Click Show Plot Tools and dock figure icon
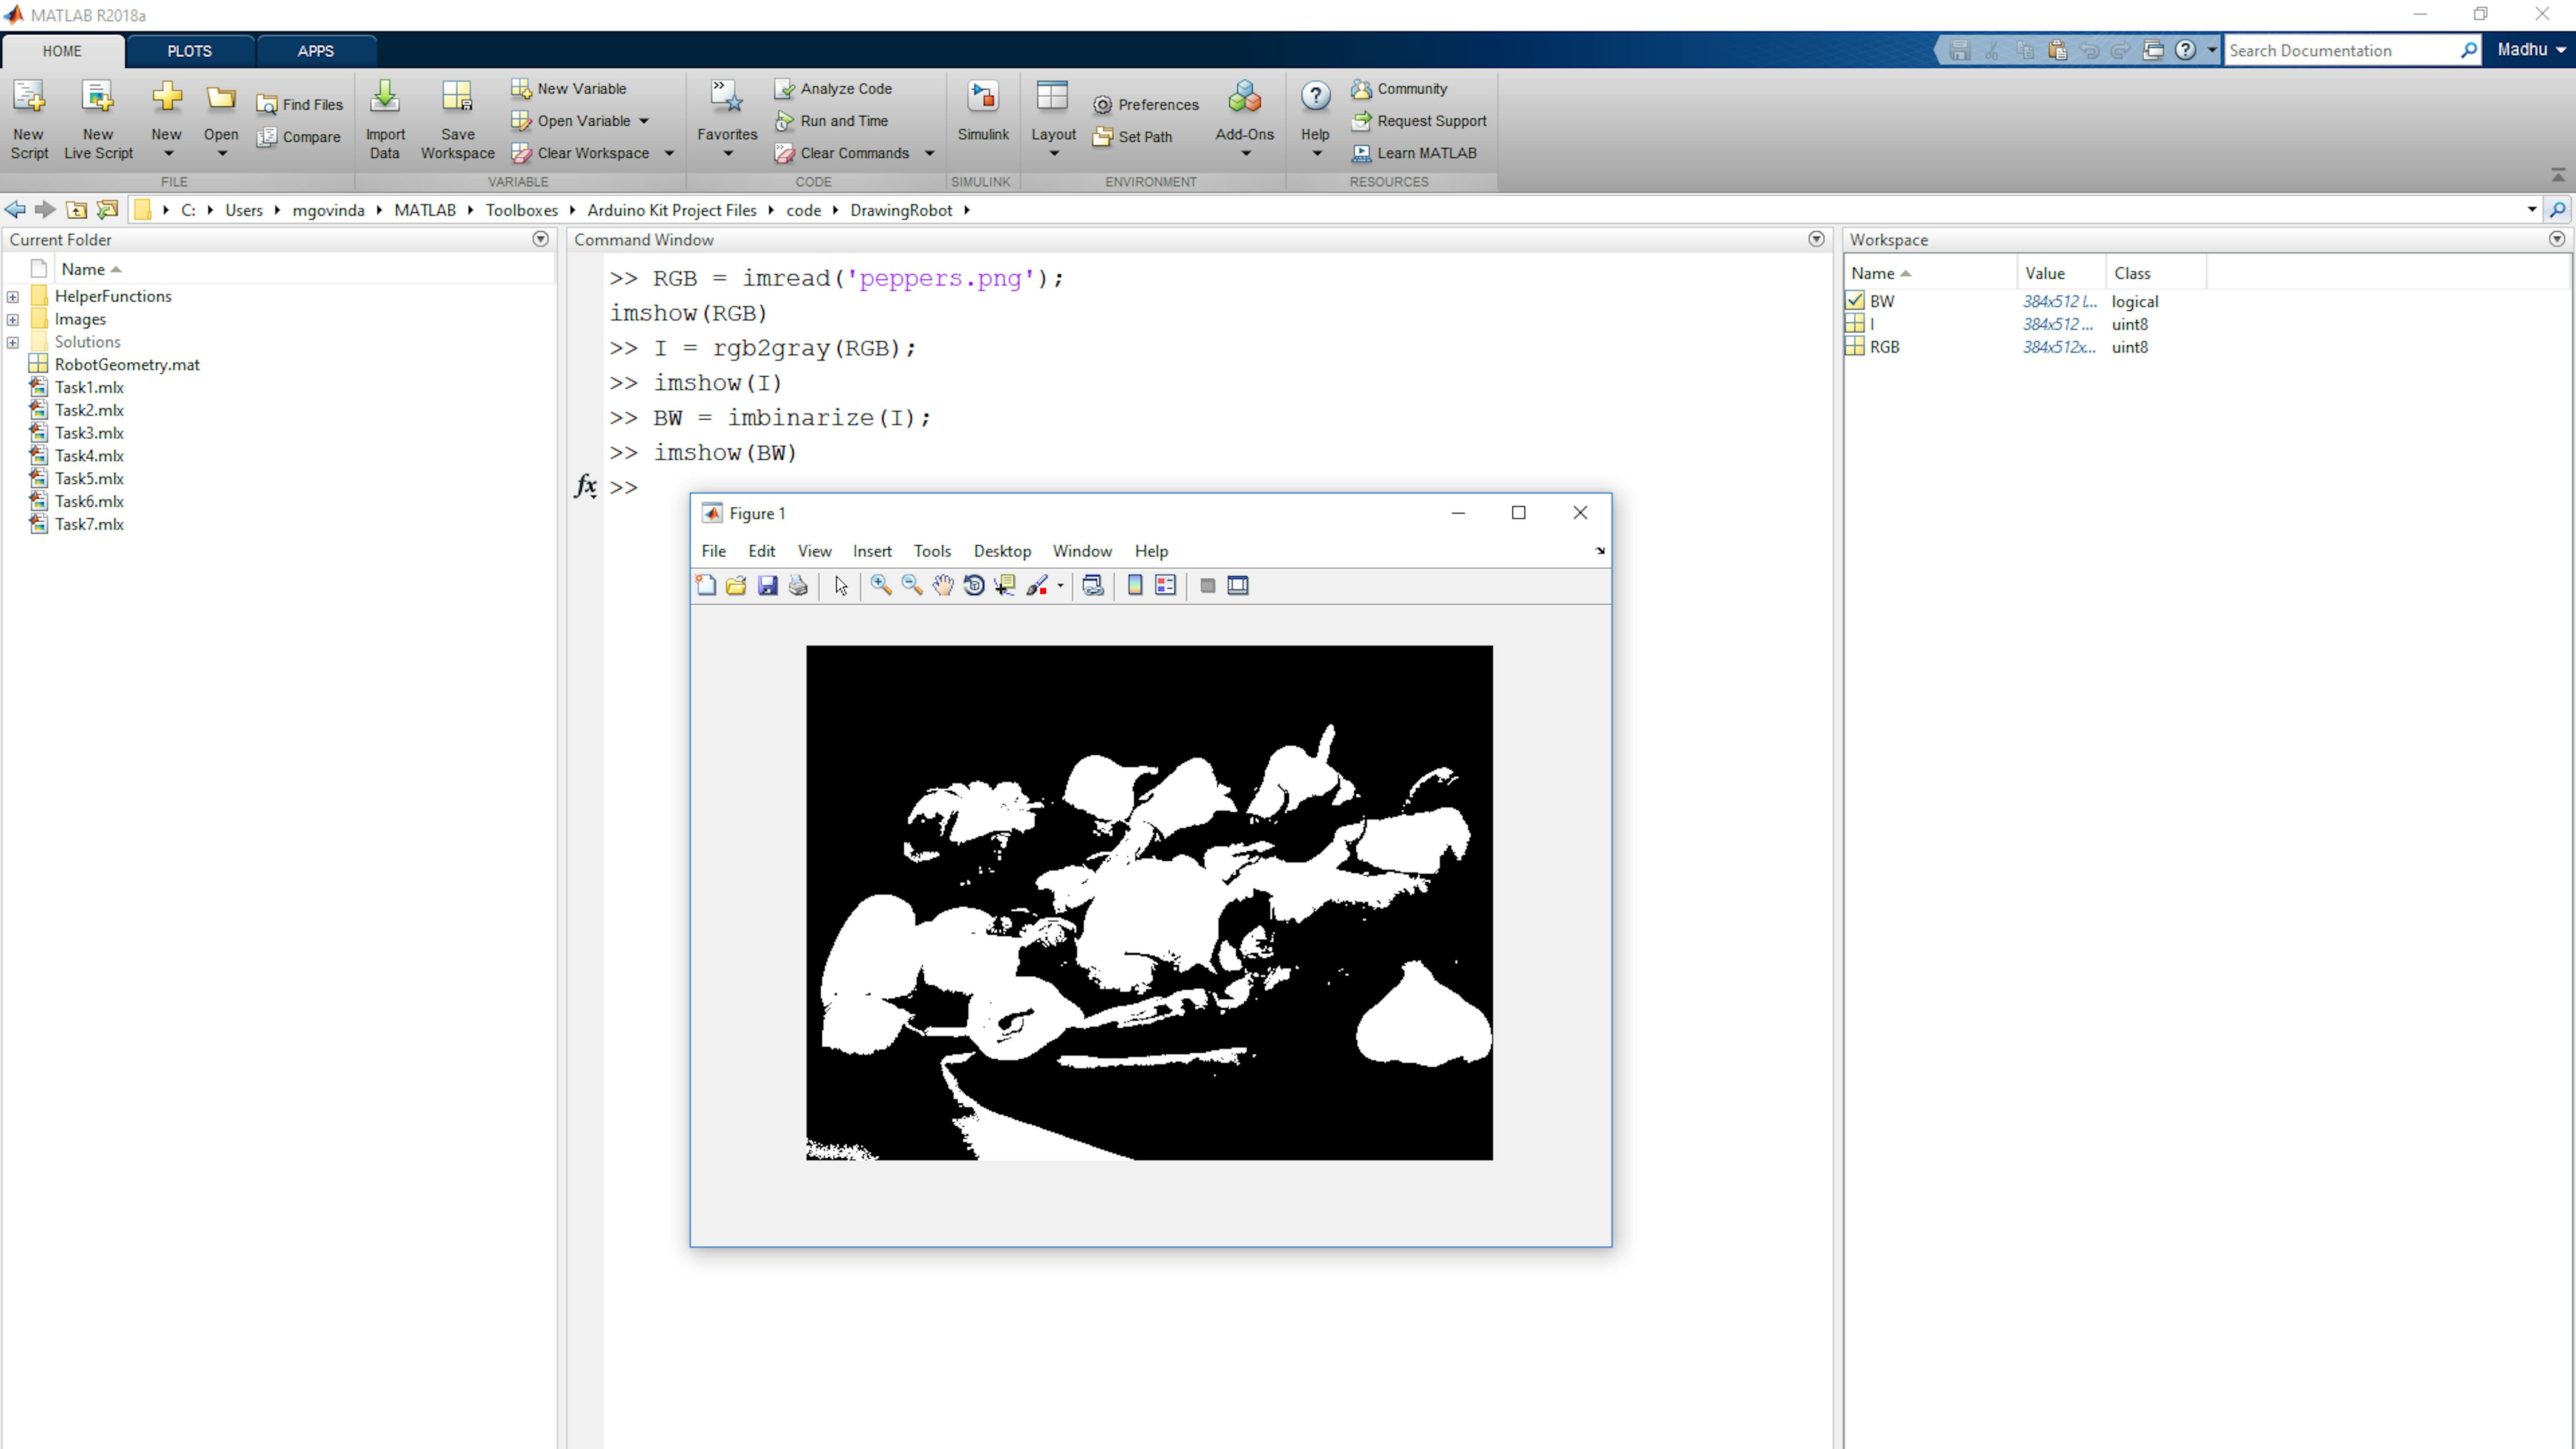This screenshot has height=1449, width=2576. point(1238,586)
